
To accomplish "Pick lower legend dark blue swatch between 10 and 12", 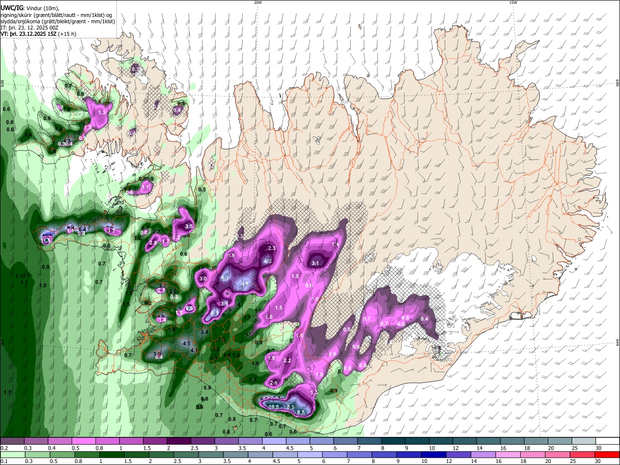I will tap(433, 454).
